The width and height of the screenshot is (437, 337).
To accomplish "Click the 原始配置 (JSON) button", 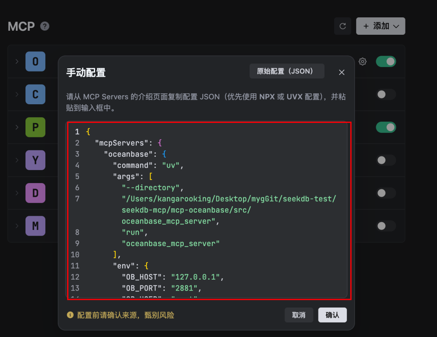I will (x=287, y=71).
